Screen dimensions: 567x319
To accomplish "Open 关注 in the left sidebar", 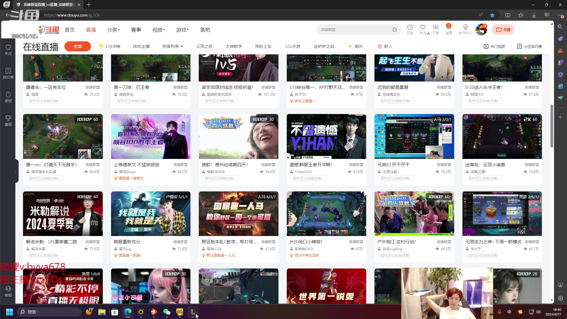I will coord(8,50).
